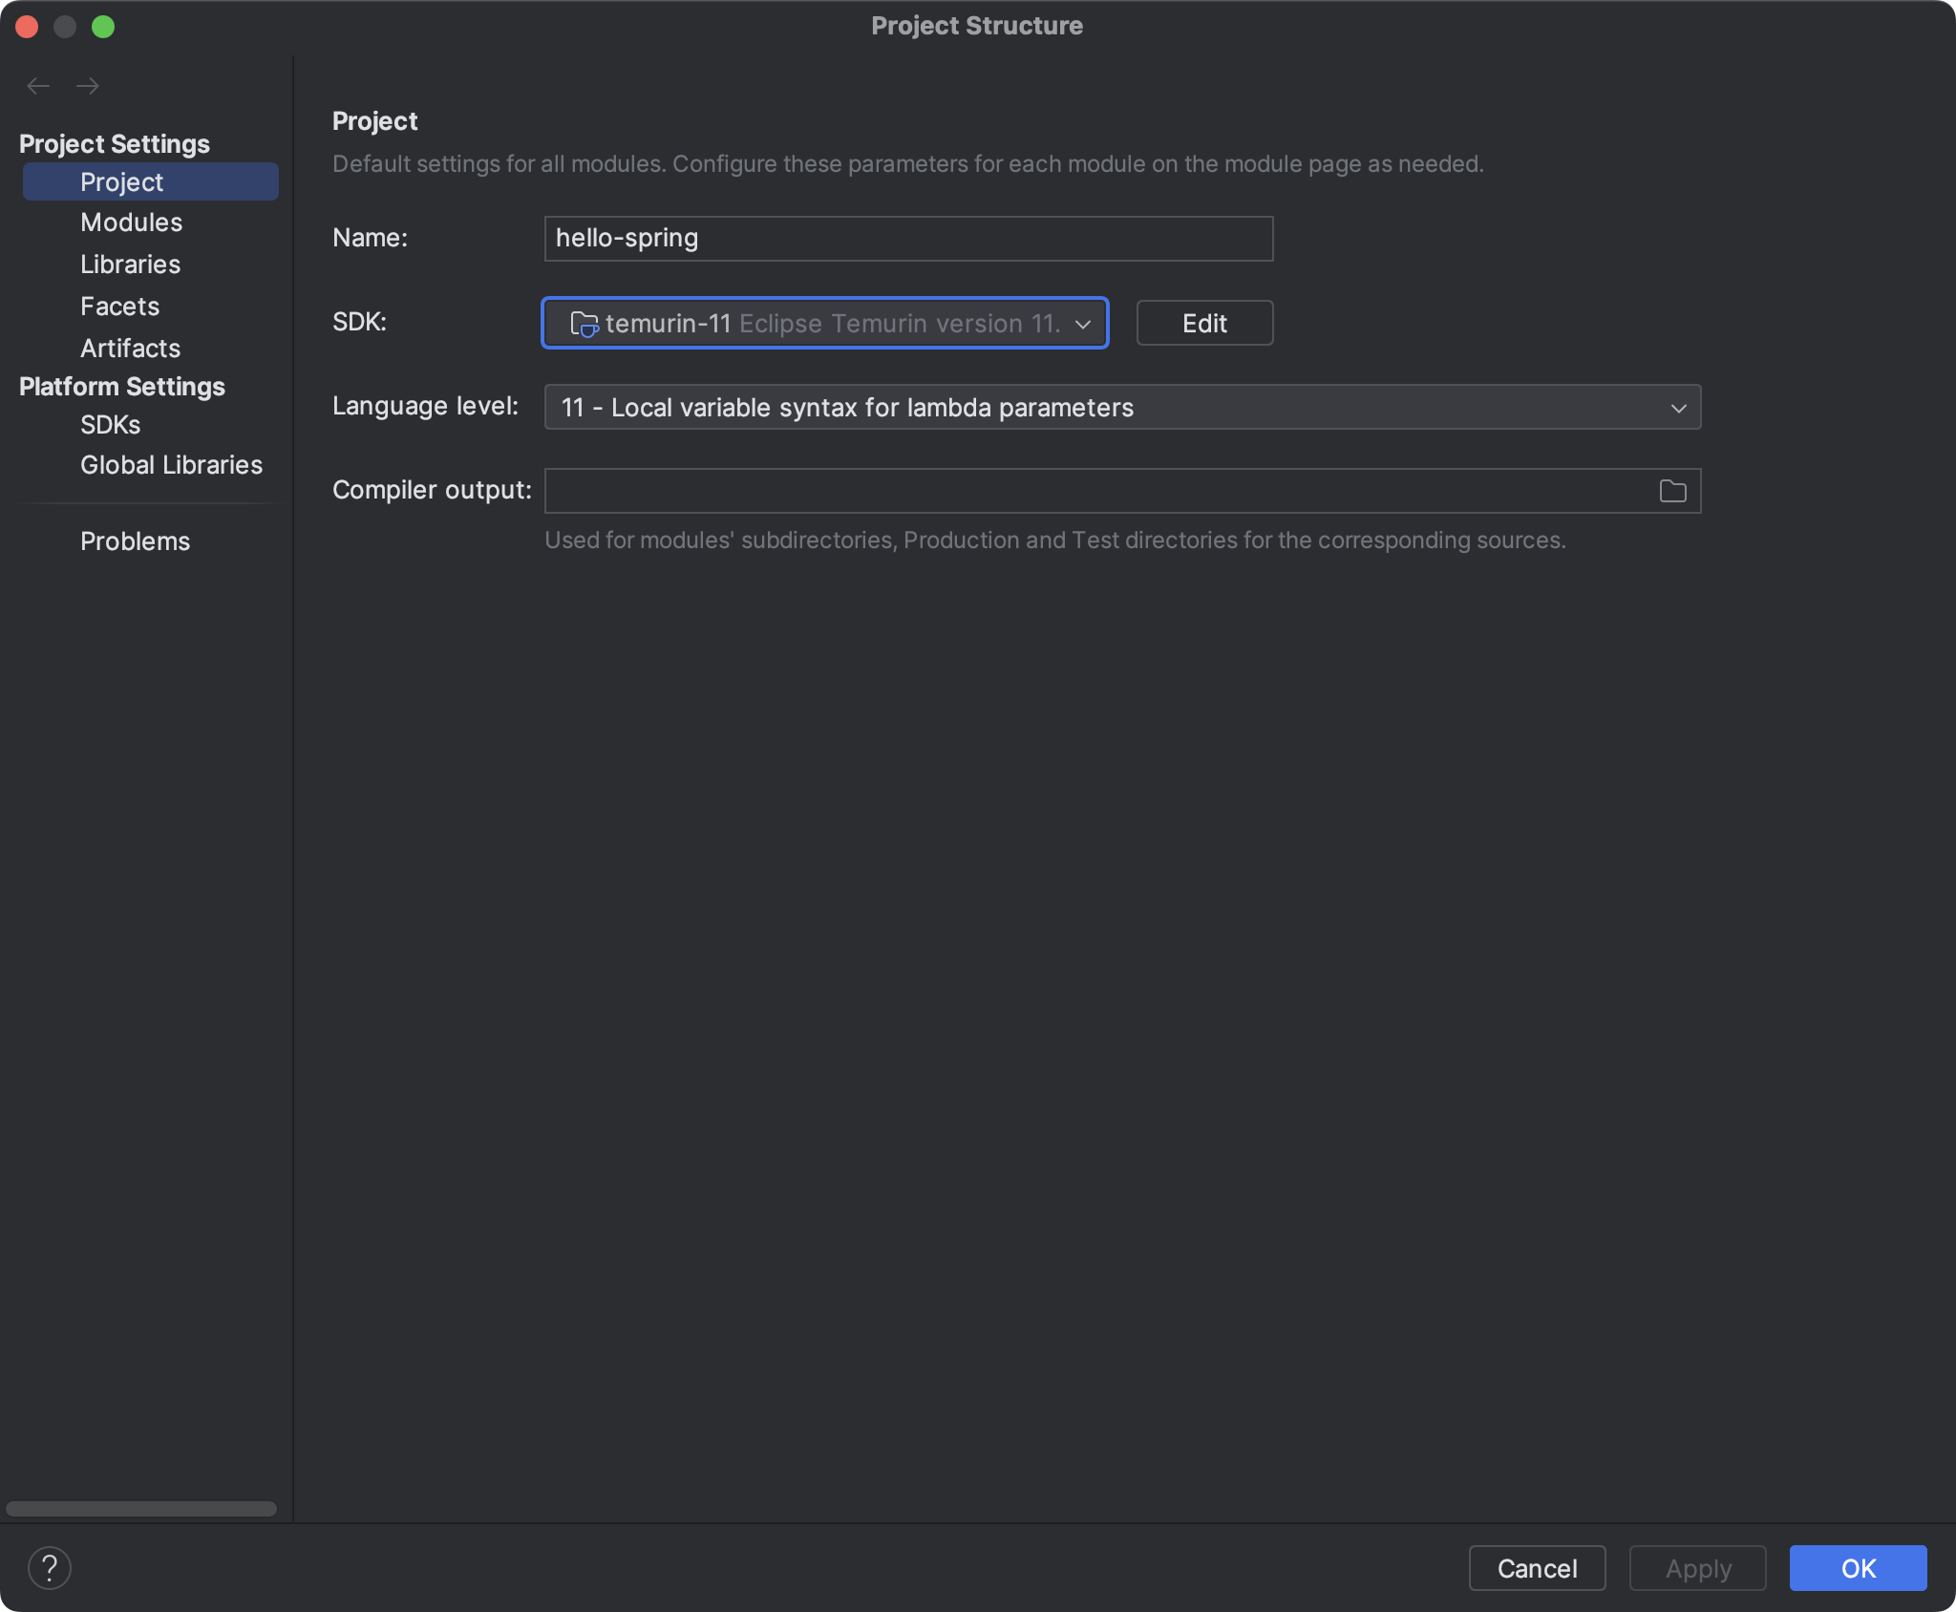1956x1612 pixels.
Task: Open the Modules settings page
Action: point(131,223)
